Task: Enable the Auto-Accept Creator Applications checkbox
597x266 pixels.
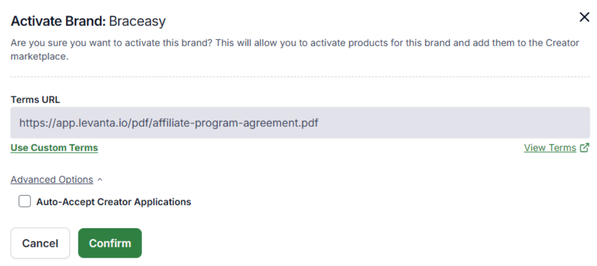Action: click(x=25, y=201)
